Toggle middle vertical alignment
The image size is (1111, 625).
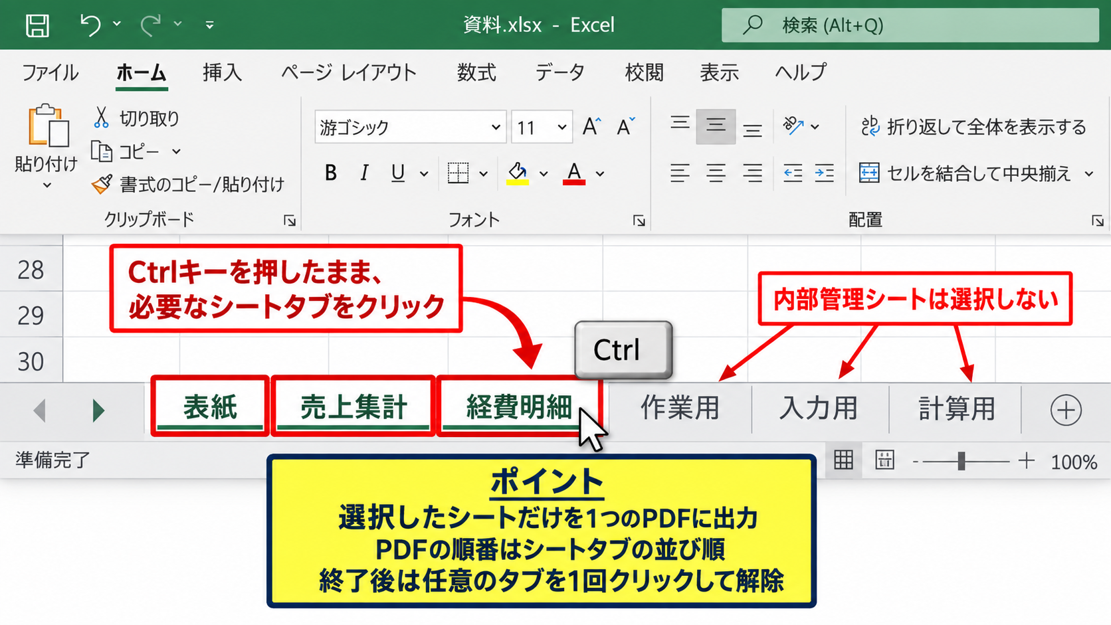click(716, 126)
